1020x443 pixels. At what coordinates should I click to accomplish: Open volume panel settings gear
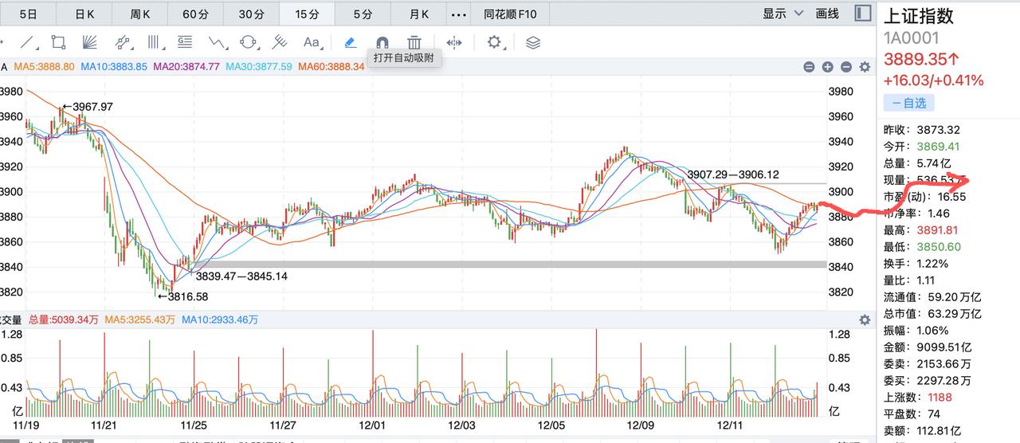(865, 320)
